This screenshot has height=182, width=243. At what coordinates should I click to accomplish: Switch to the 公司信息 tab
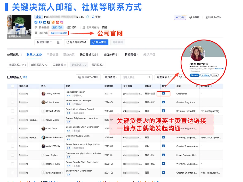point(15,55)
